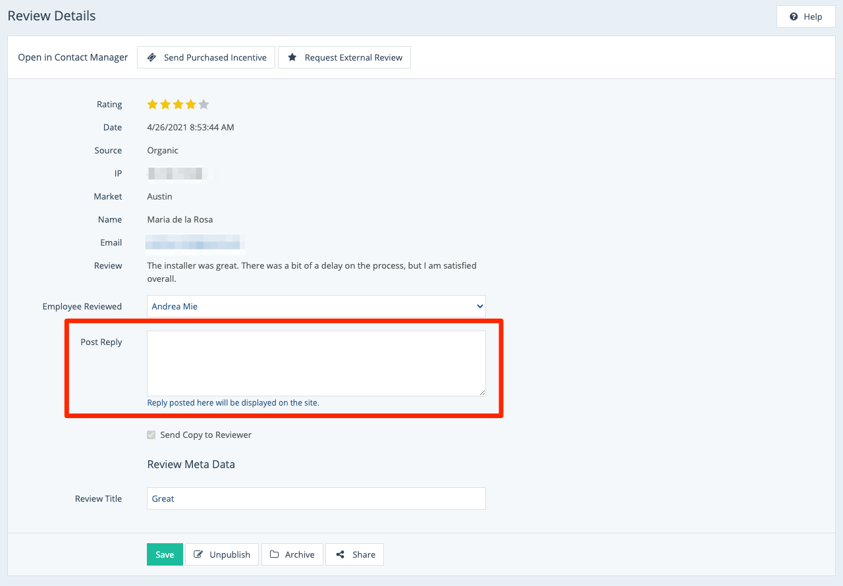Focus the Post Reply text area
The width and height of the screenshot is (843, 586).
click(316, 363)
